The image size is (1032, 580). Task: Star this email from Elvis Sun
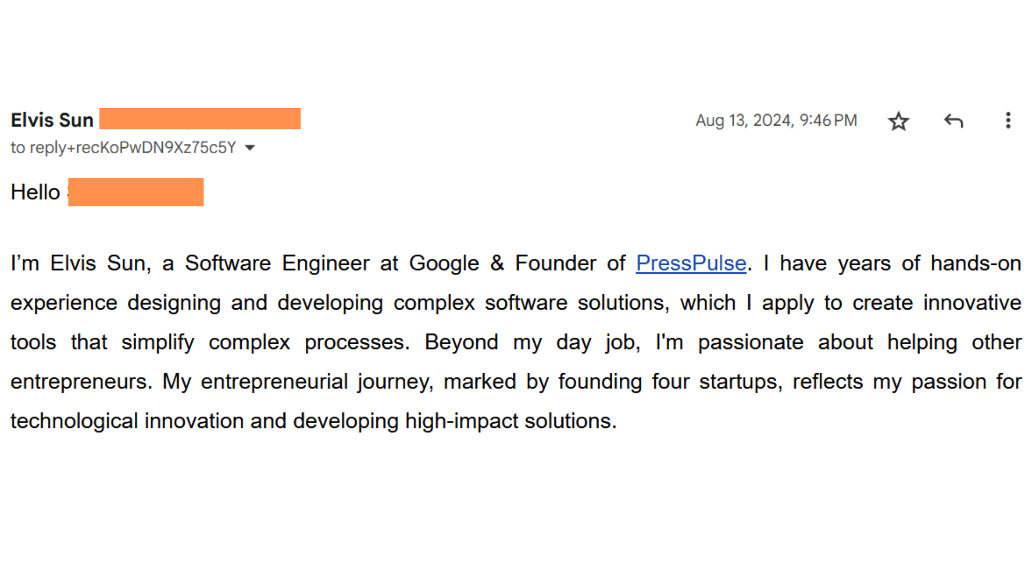[898, 121]
